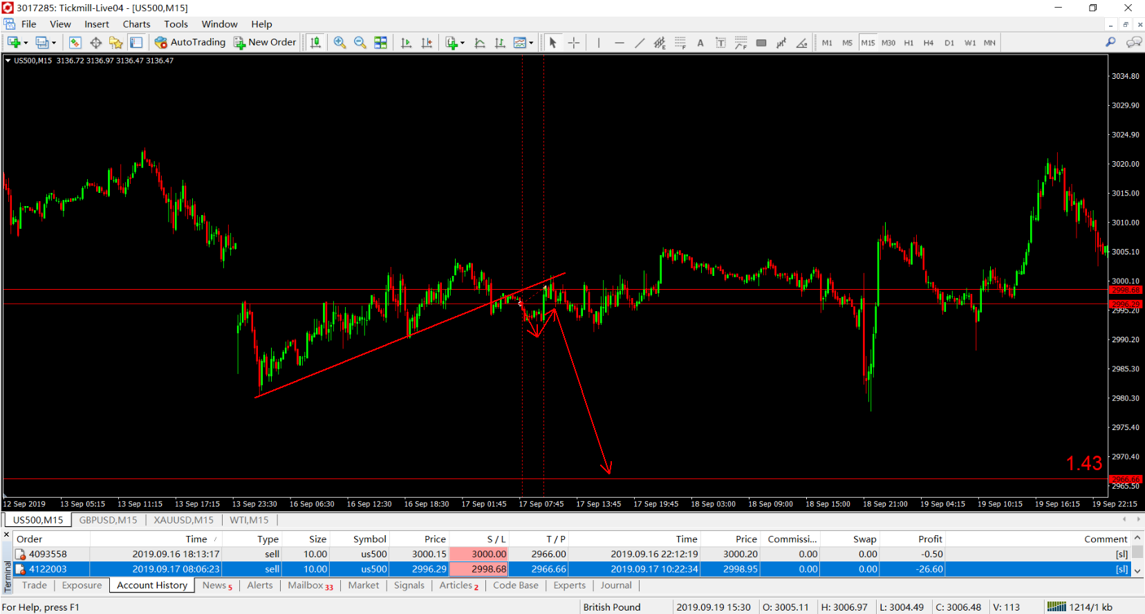
Task: Select the Trendline drawing tool
Action: click(640, 43)
